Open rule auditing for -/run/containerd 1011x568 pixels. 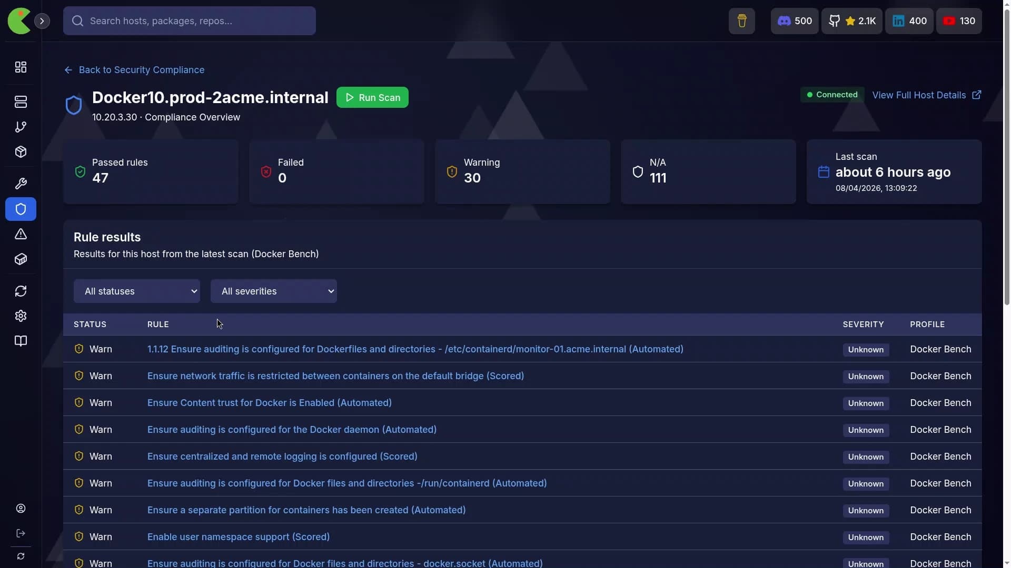click(x=347, y=483)
